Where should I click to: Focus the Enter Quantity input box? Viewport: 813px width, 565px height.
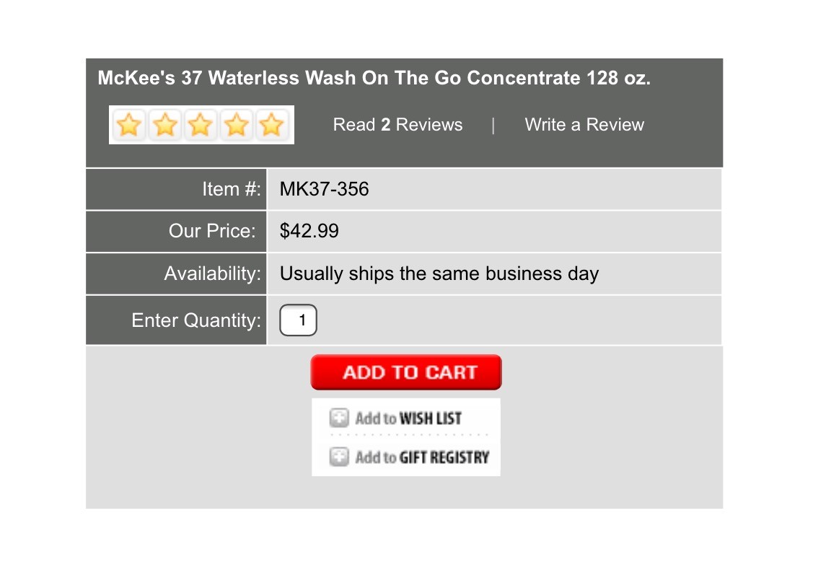pyautogui.click(x=298, y=320)
